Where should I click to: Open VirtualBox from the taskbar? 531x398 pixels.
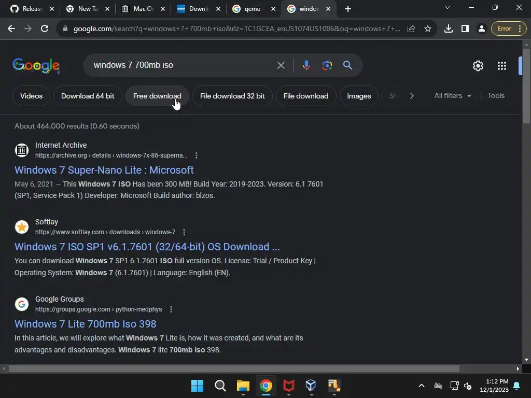click(x=311, y=386)
